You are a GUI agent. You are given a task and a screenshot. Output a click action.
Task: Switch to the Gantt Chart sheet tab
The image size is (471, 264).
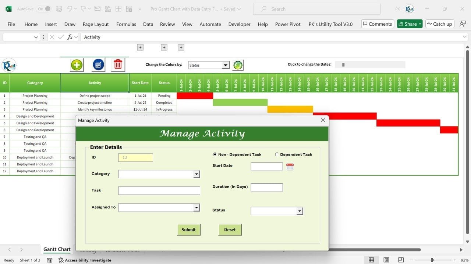click(x=57, y=249)
